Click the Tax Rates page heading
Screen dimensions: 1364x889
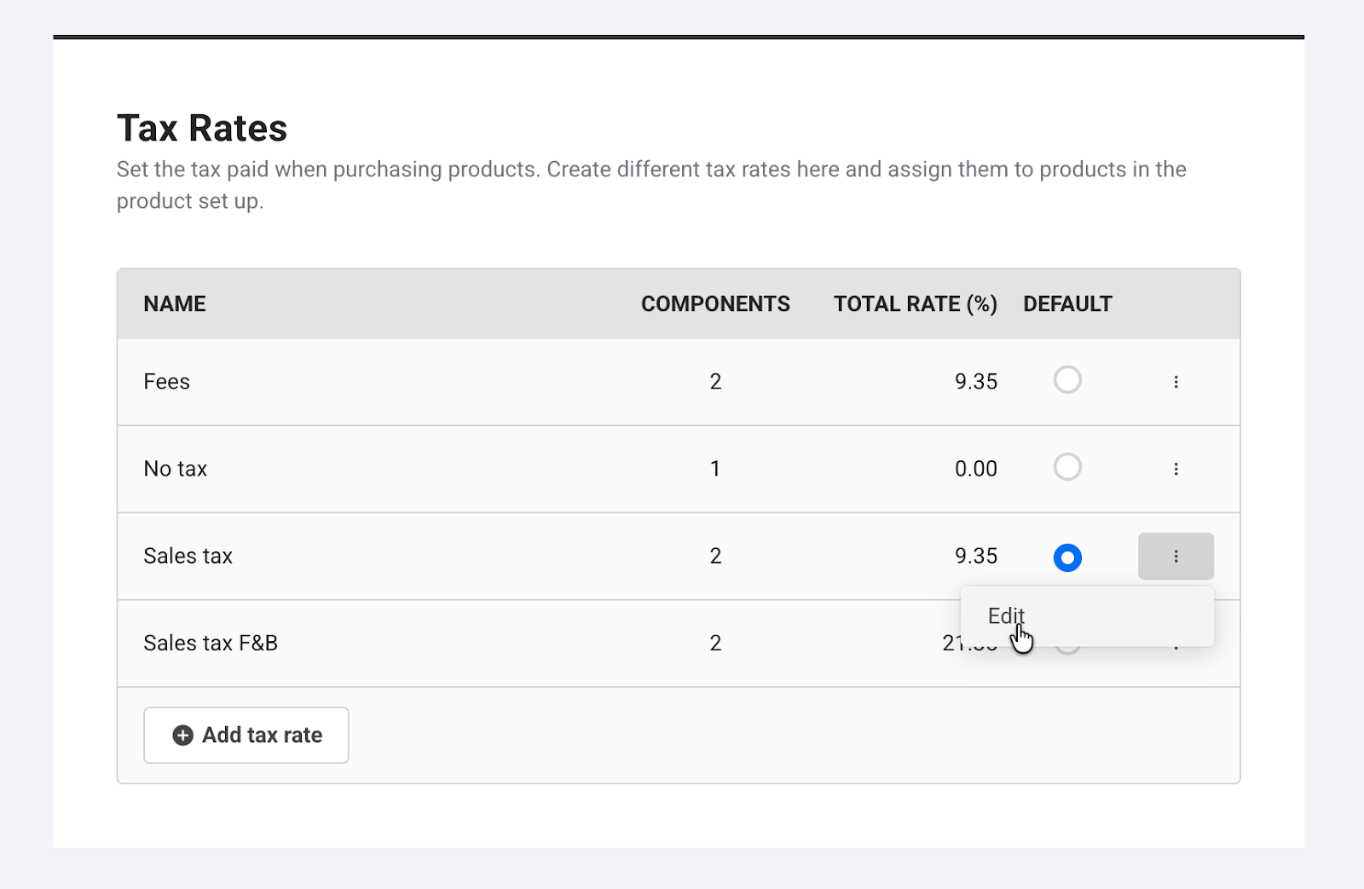tap(202, 129)
